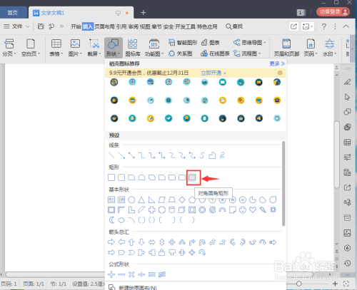Open the three-dot more options menu
Viewport: 357px width, 290px height.
point(335,26)
